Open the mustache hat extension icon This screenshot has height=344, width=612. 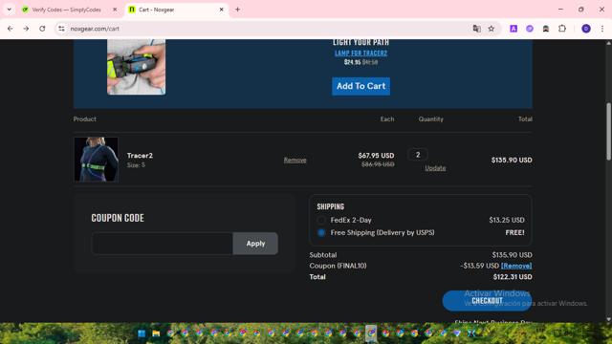coord(546,29)
